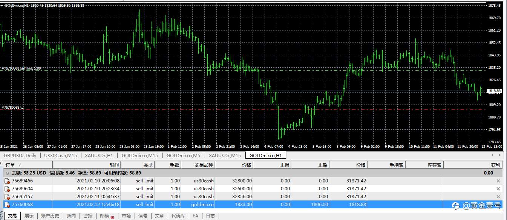Image resolution: width=507 pixels, height=220 pixels.
Task: Switch to the GBPUSDc,Daily chart tab
Action: 20,155
